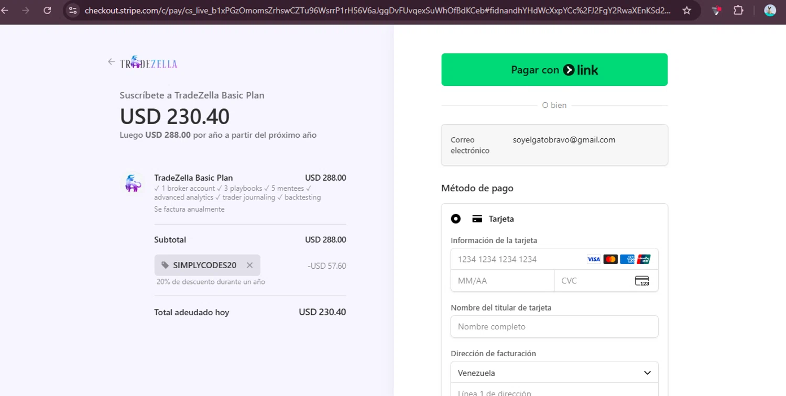The width and height of the screenshot is (786, 396).
Task: Reload the checkout page
Action: point(47,10)
